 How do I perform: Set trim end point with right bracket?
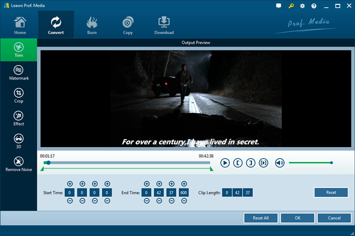[x=251, y=163]
